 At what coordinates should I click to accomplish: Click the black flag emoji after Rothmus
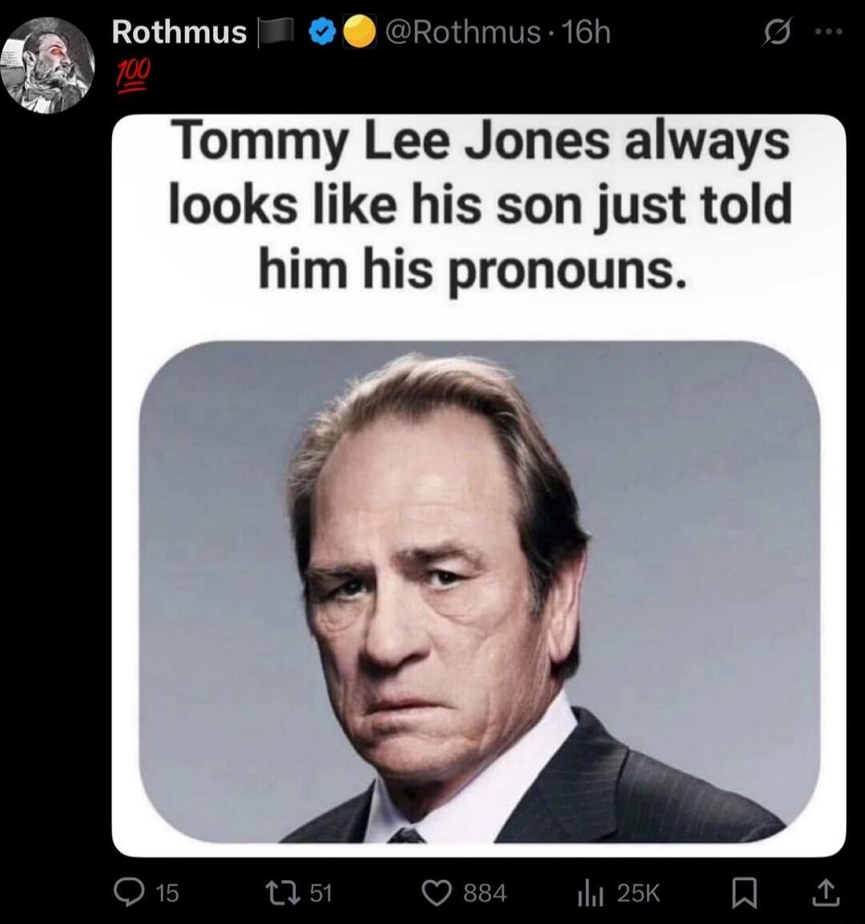pos(276,31)
